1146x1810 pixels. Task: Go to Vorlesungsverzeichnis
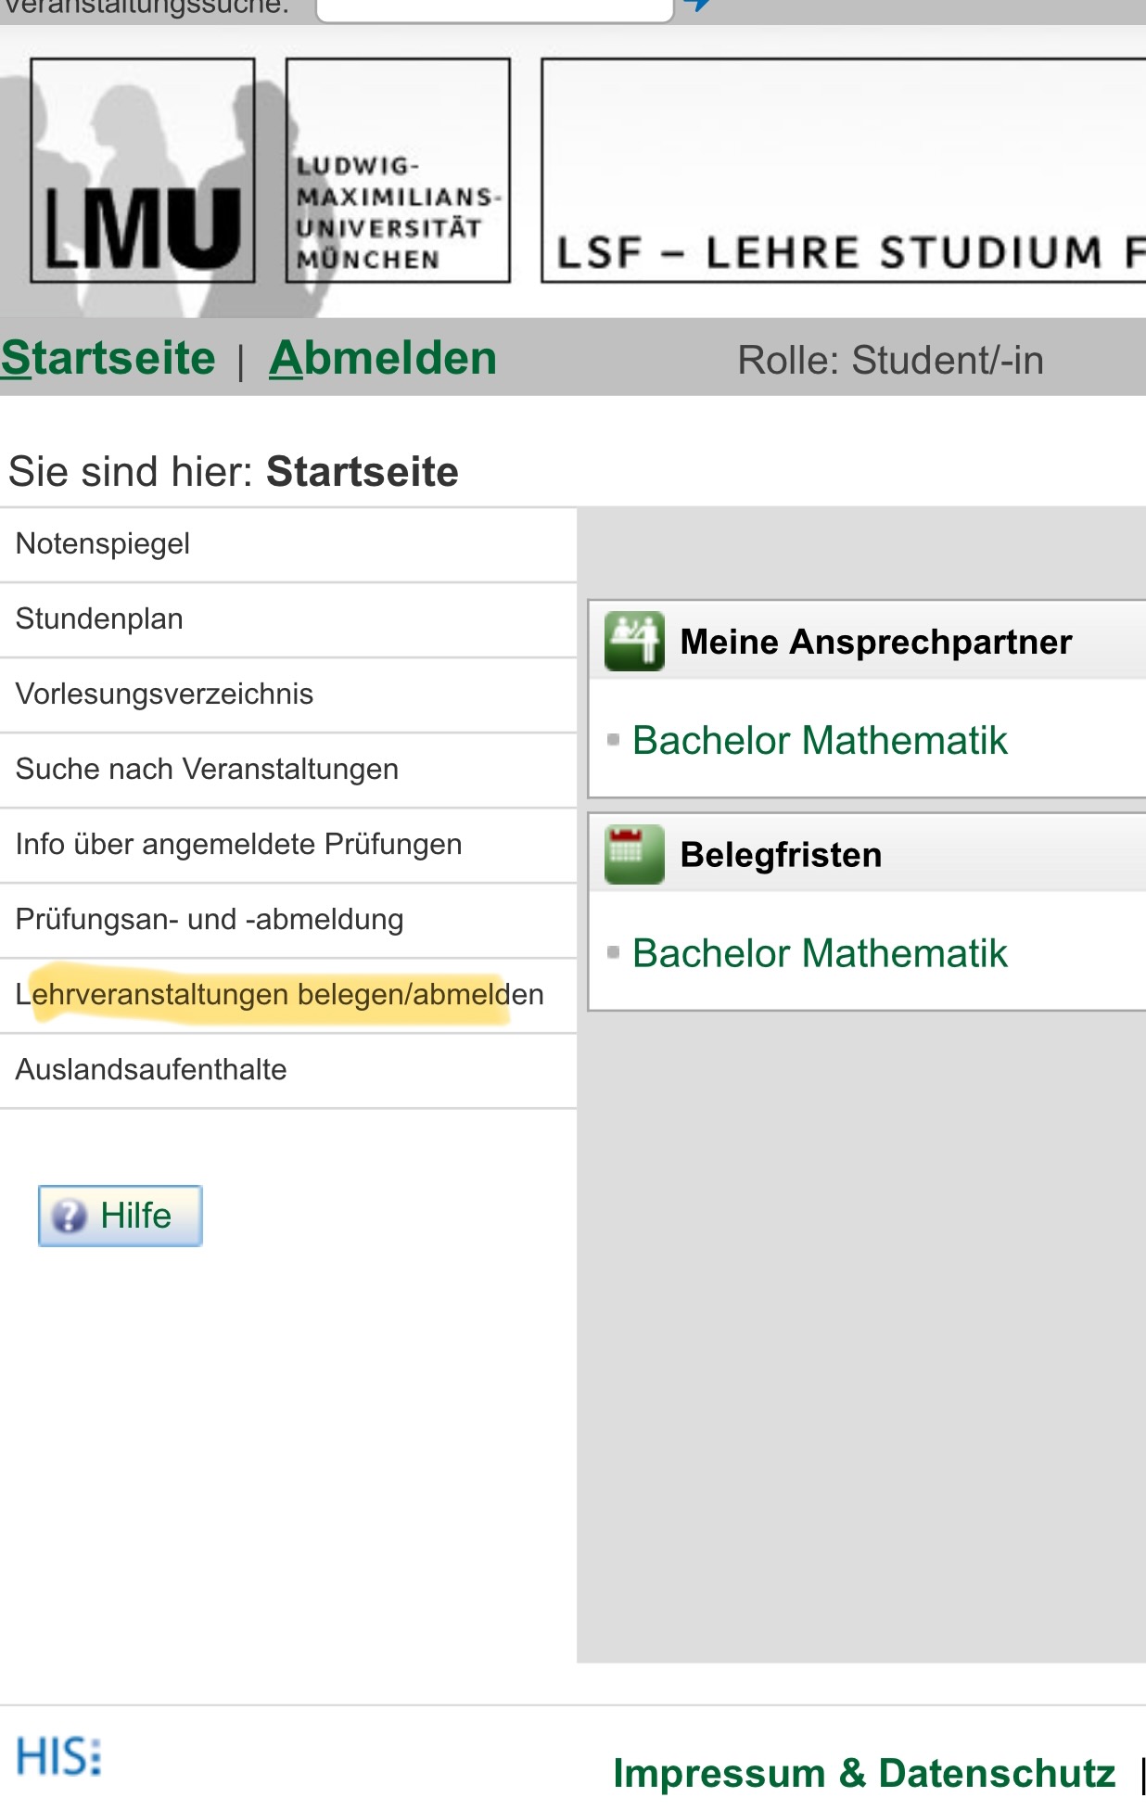[164, 695]
